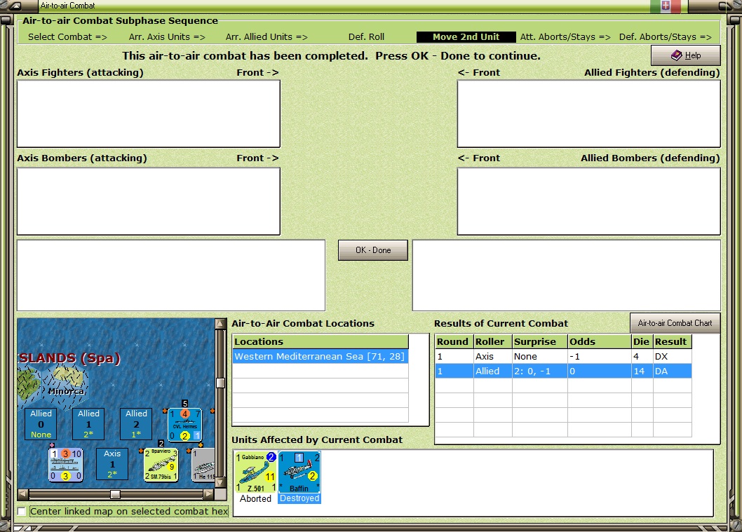Select the Gabbiano Z.501 aborted unit counter
The width and height of the screenshot is (742, 532).
coord(256,472)
